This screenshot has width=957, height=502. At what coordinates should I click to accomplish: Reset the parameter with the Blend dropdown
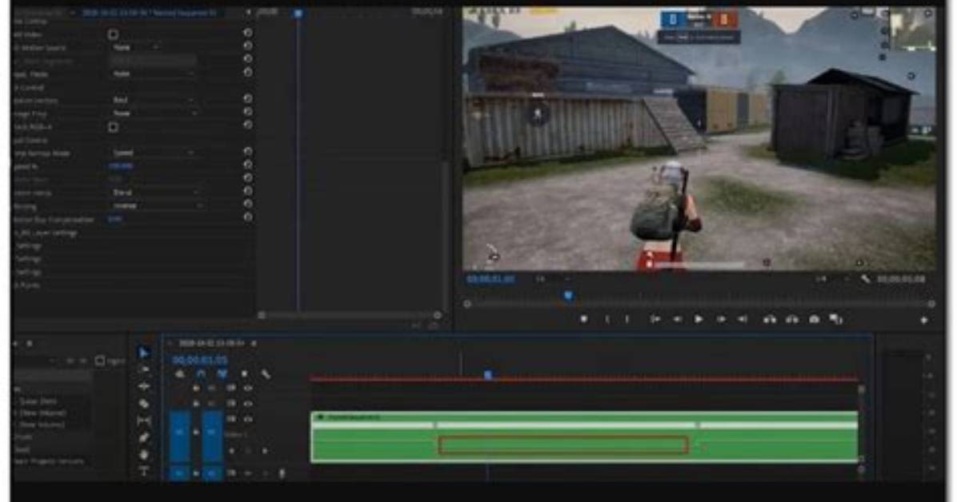coord(248,192)
